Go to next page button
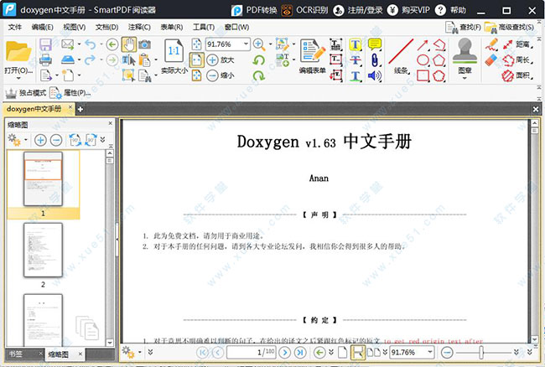The image size is (545, 367). pos(285,353)
